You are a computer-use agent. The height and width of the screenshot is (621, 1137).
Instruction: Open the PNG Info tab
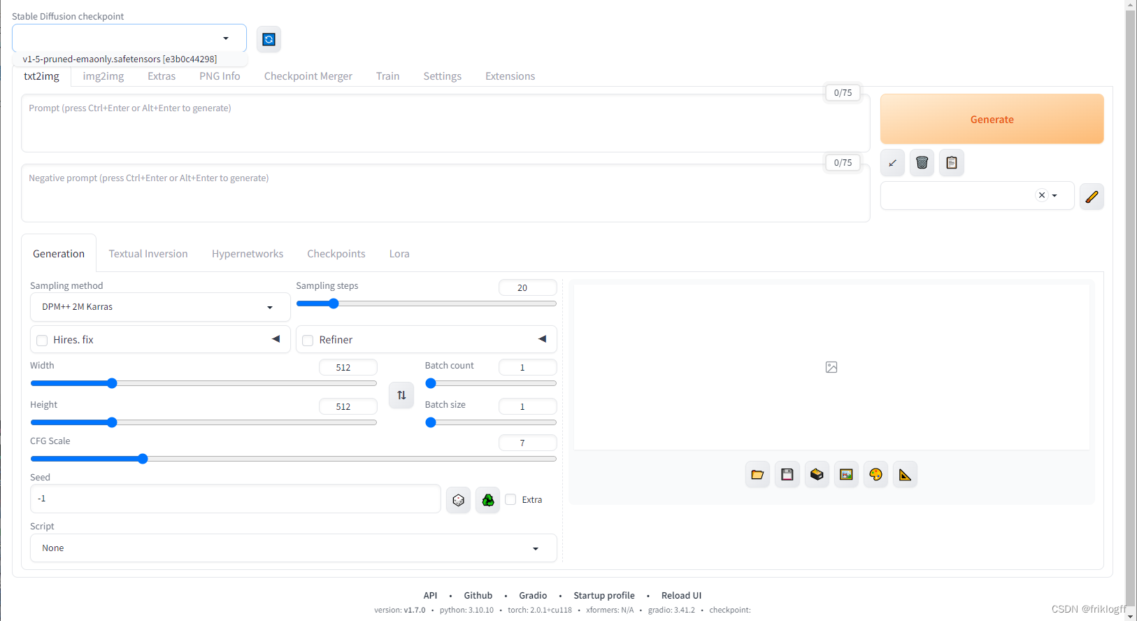coord(220,76)
